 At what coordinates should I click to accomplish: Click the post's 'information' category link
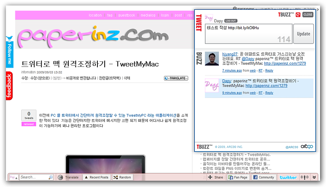click(29, 72)
